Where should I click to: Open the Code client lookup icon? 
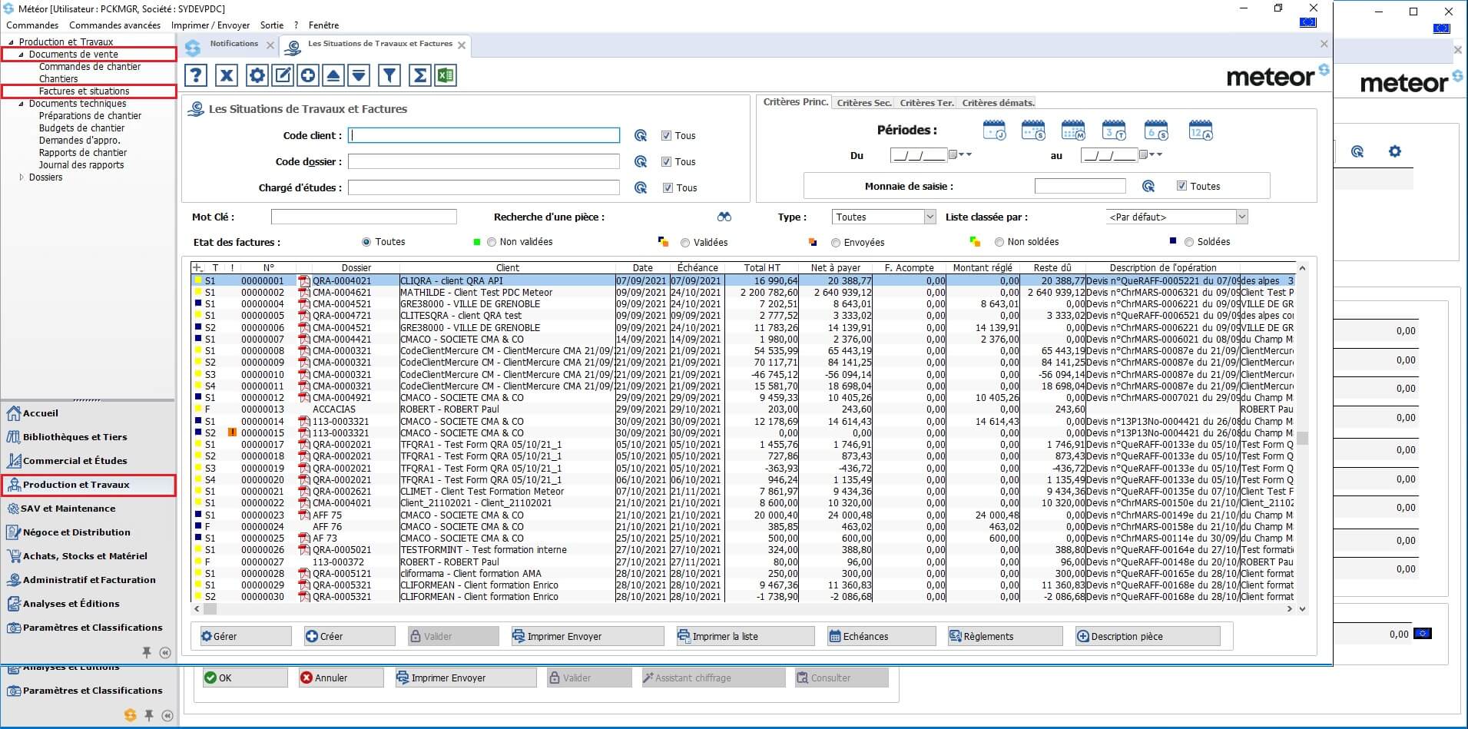tap(641, 136)
